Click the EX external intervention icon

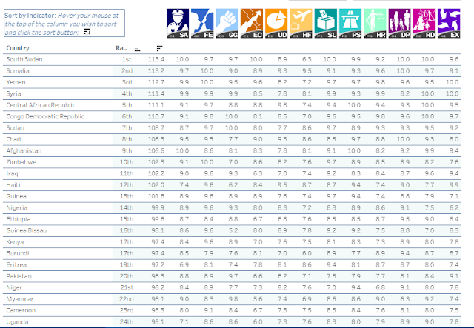pyautogui.click(x=449, y=24)
